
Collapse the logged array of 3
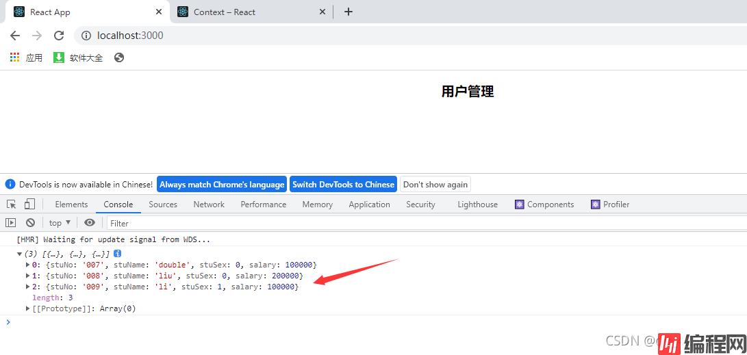20,254
